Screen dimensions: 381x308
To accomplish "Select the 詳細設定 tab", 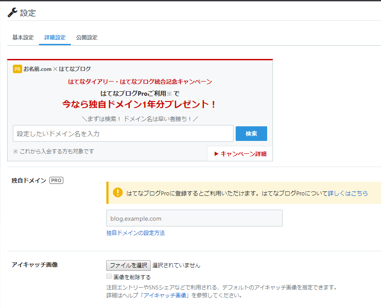I will (54, 38).
